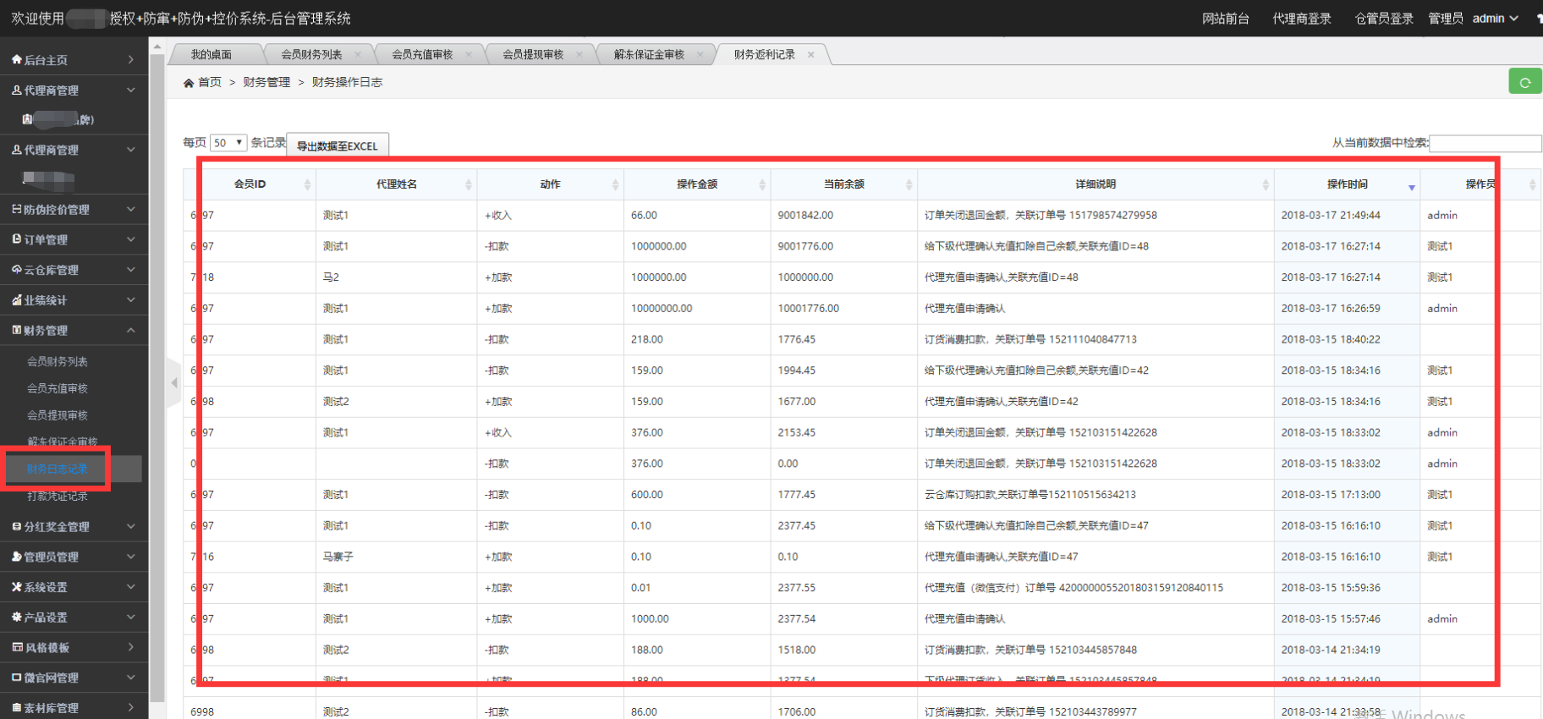Sort by 操作金额 column arrows
The image size is (1543, 719).
[762, 184]
